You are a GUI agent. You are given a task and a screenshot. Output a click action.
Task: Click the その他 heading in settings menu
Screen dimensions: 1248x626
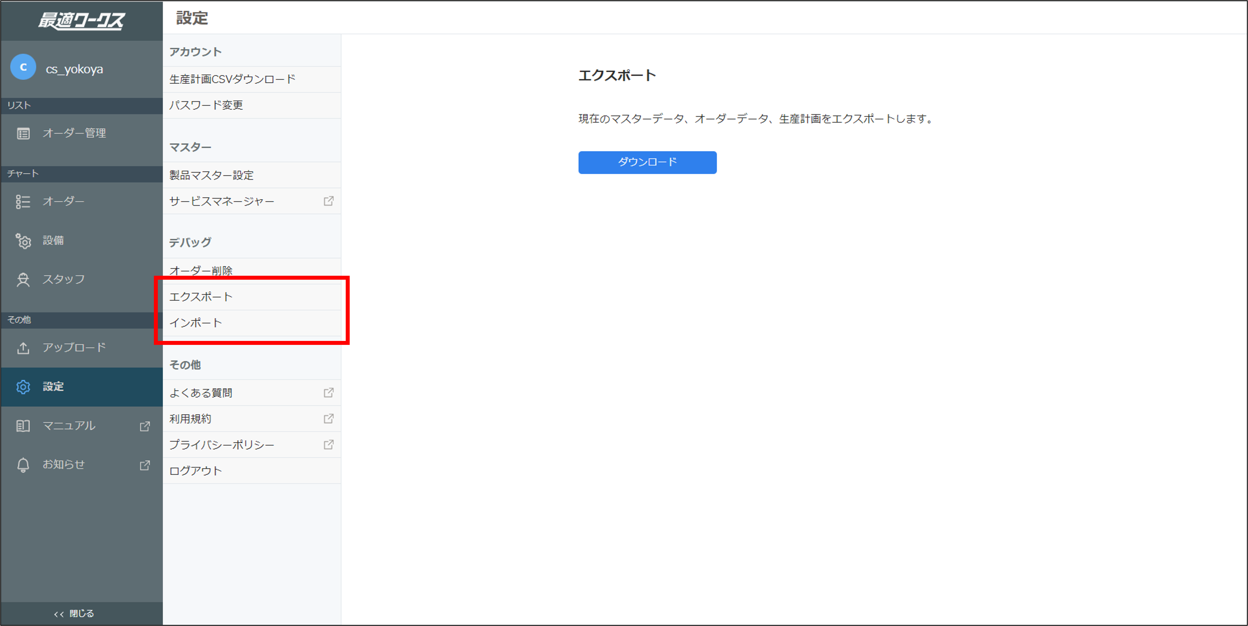[x=184, y=365]
